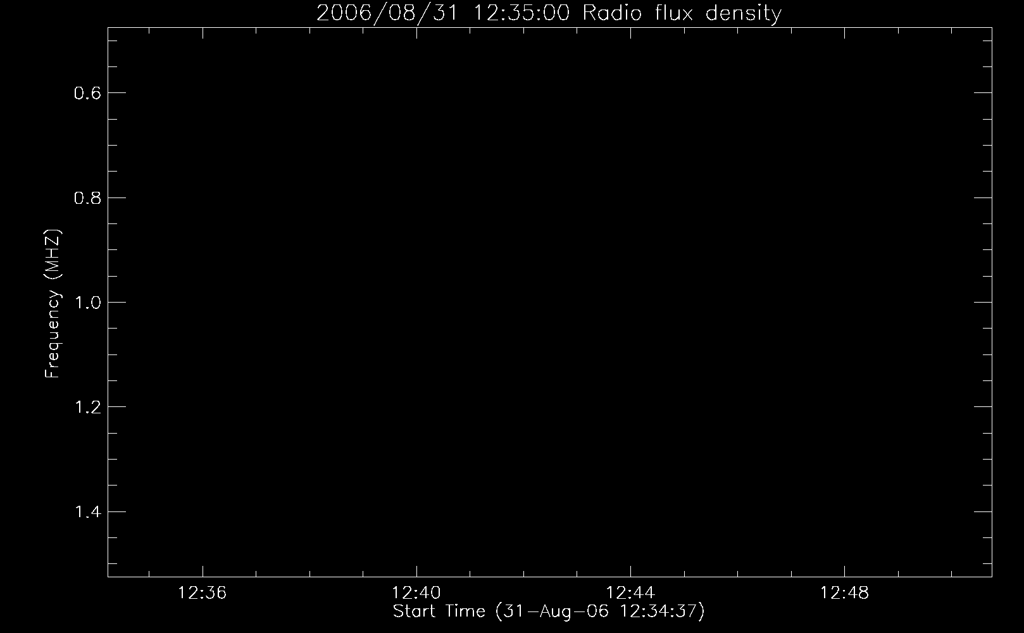Click the 1.0 frequency tick label
The height and width of the screenshot is (633, 1024).
[87, 303]
